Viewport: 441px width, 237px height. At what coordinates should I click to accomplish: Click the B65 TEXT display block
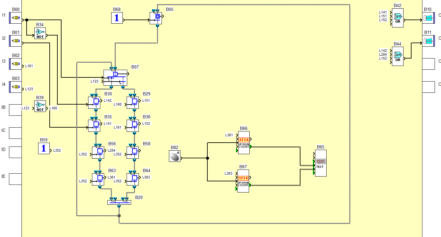[x=320, y=163]
